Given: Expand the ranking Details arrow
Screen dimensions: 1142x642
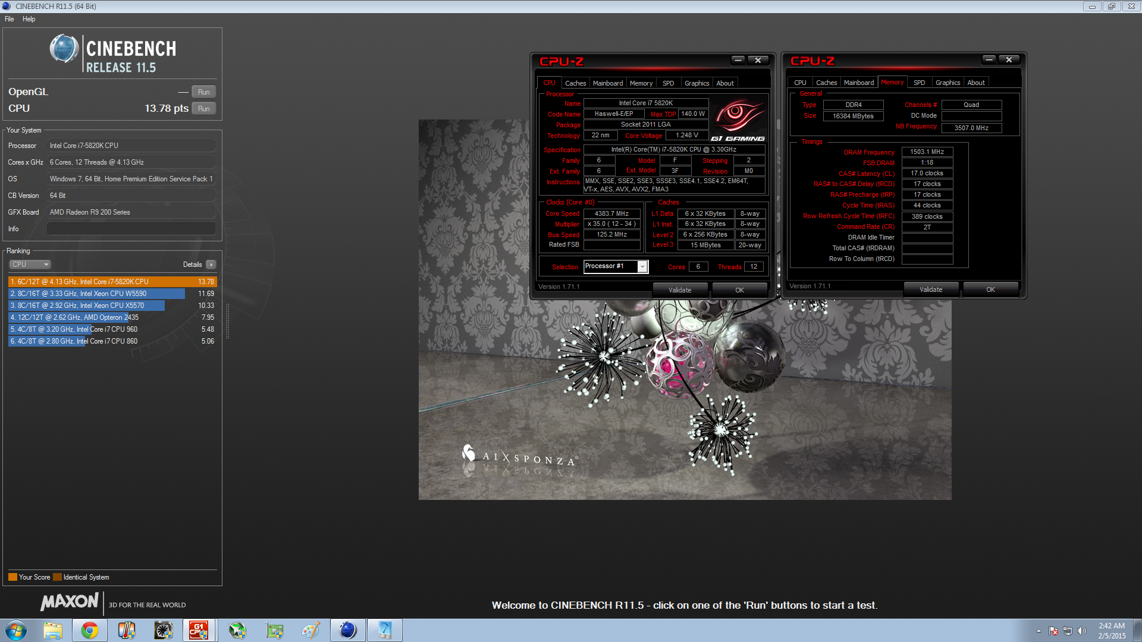Looking at the screenshot, I should [x=211, y=265].
